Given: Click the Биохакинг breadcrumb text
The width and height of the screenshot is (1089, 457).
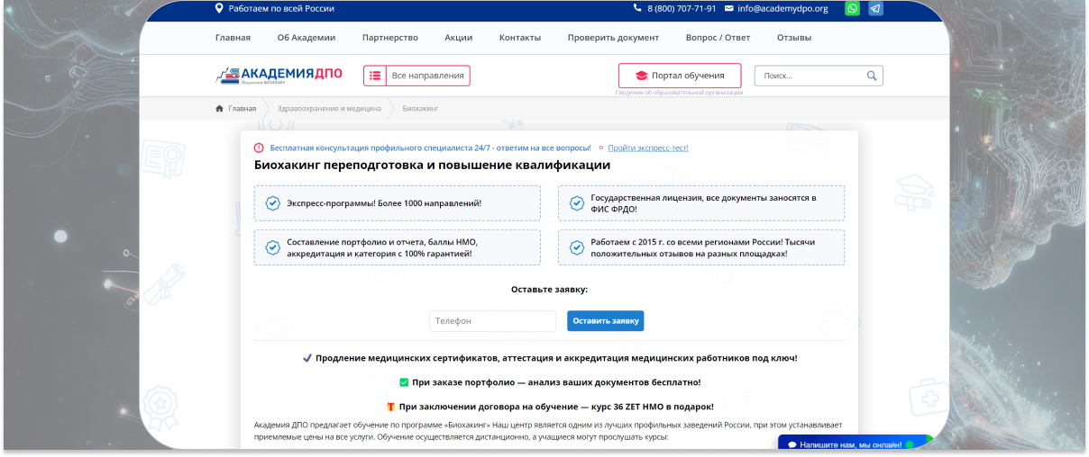Looking at the screenshot, I should (420, 108).
